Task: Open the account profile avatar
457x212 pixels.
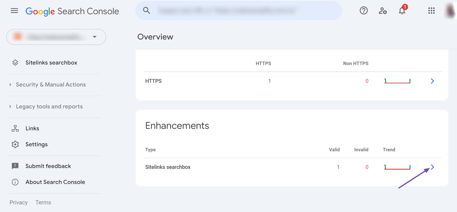Action: [450, 11]
